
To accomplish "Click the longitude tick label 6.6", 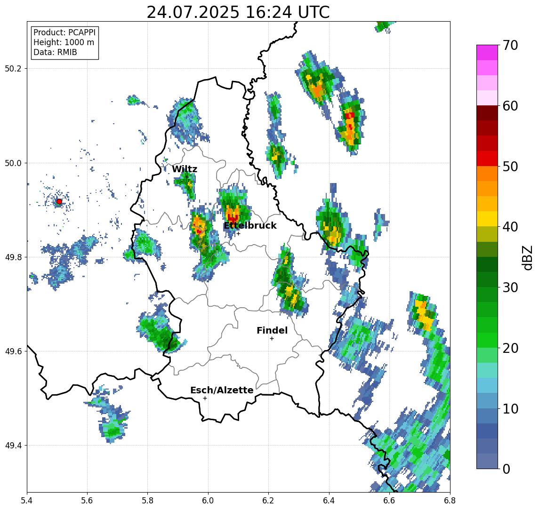I will click(x=389, y=501).
